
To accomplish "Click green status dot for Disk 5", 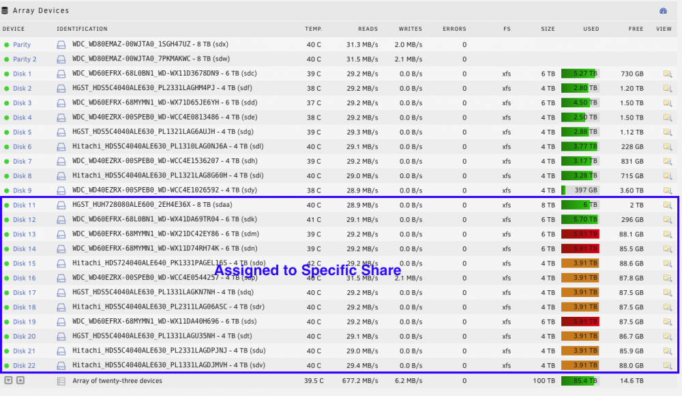I will [x=7, y=132].
